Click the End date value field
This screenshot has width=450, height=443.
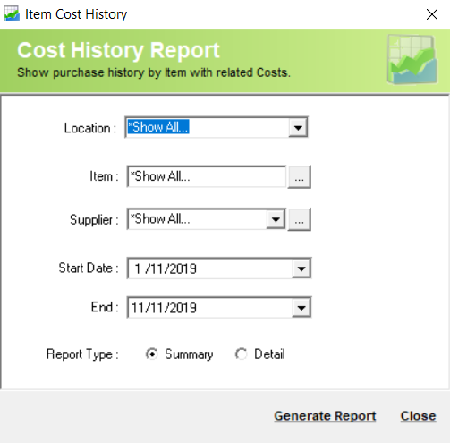210,307
